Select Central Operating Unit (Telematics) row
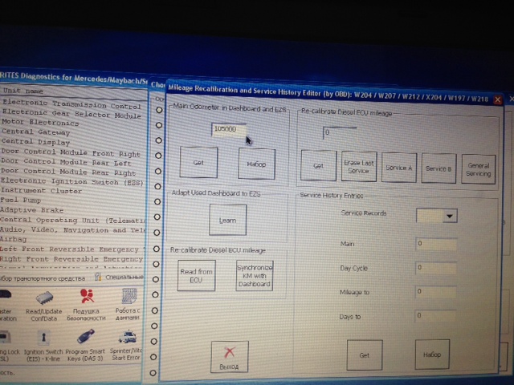The image size is (514, 385). 71,220
